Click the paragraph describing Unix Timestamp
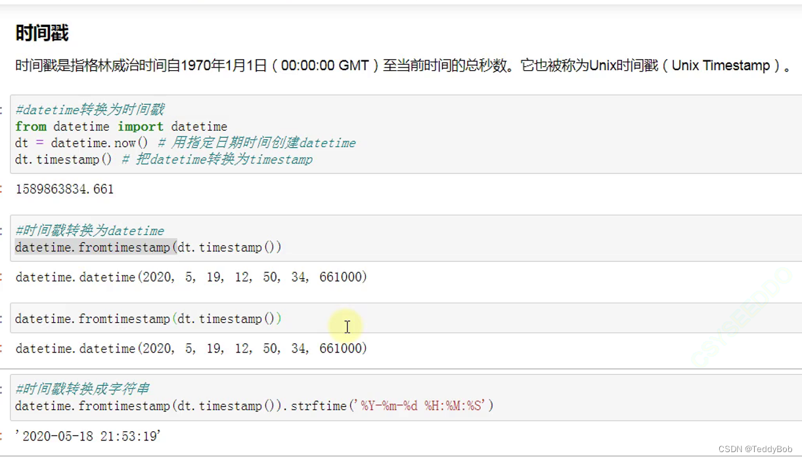Screen dimensions: 802x460 (x=403, y=66)
